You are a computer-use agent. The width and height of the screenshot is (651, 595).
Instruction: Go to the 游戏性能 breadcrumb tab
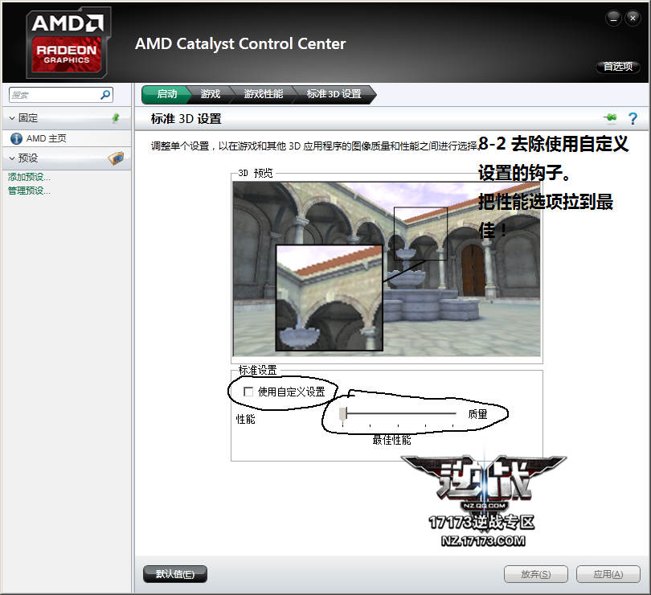[264, 94]
